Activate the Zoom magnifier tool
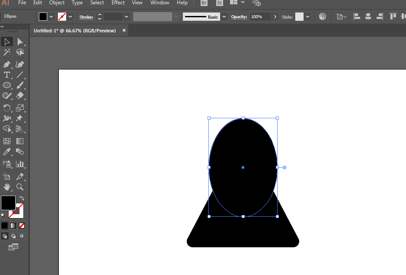 pos(20,187)
